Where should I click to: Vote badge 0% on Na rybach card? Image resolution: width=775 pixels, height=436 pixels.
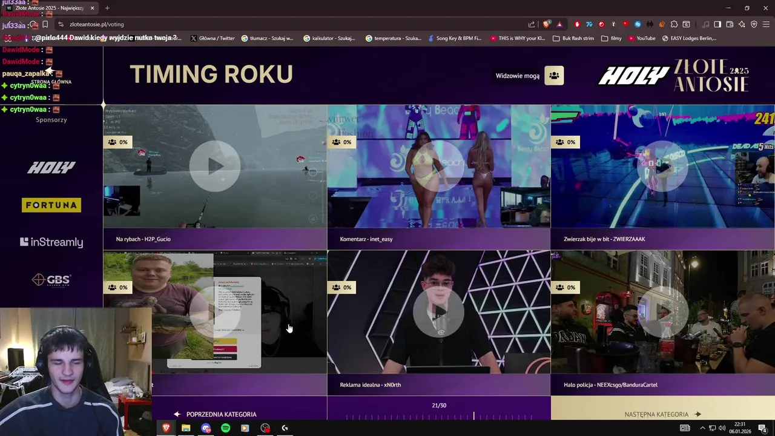pos(118,142)
